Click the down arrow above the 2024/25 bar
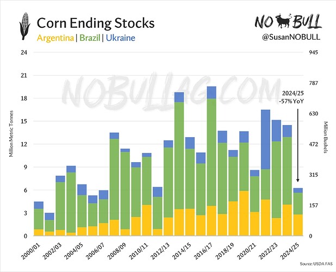 (x=297, y=145)
